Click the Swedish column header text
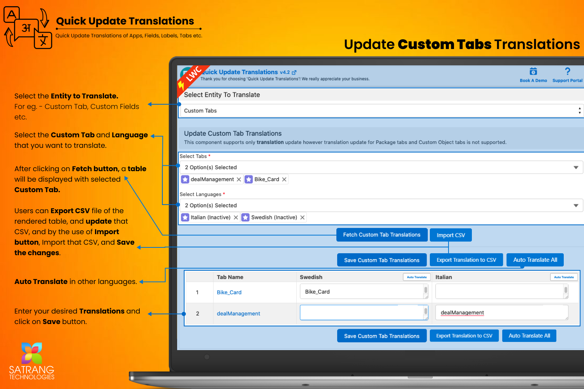This screenshot has height=389, width=584. (311, 277)
